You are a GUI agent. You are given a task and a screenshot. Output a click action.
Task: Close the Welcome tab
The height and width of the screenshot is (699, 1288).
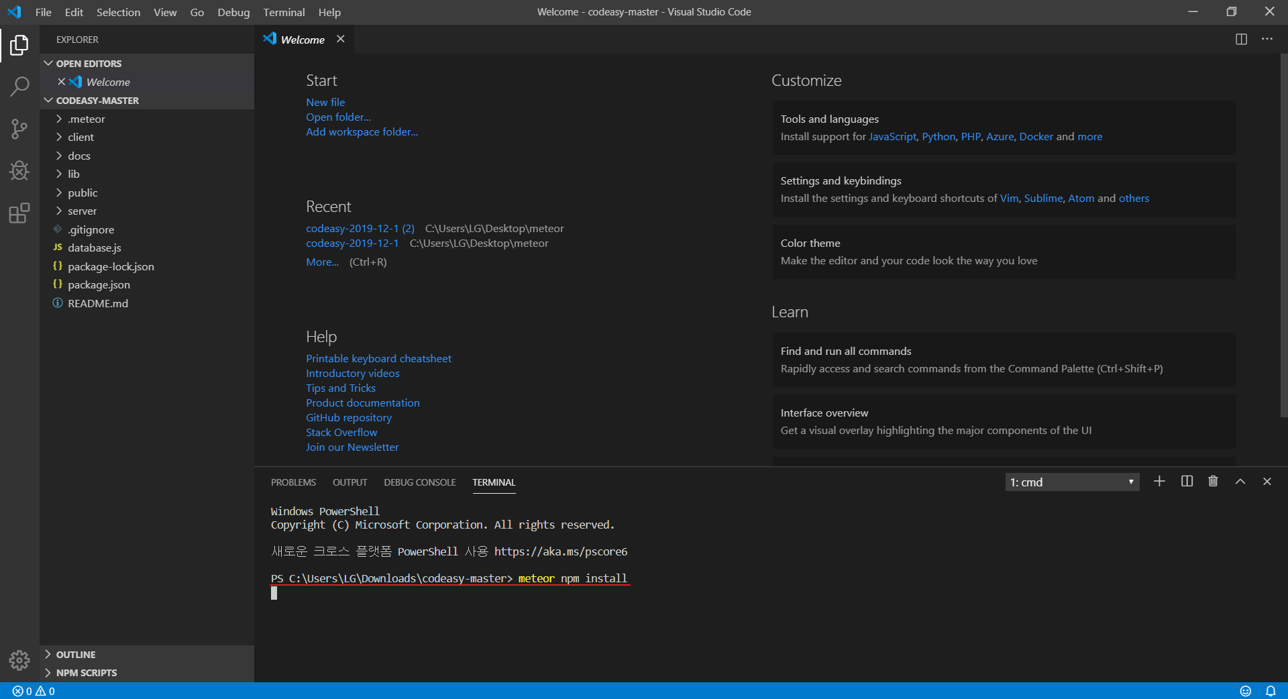click(341, 39)
